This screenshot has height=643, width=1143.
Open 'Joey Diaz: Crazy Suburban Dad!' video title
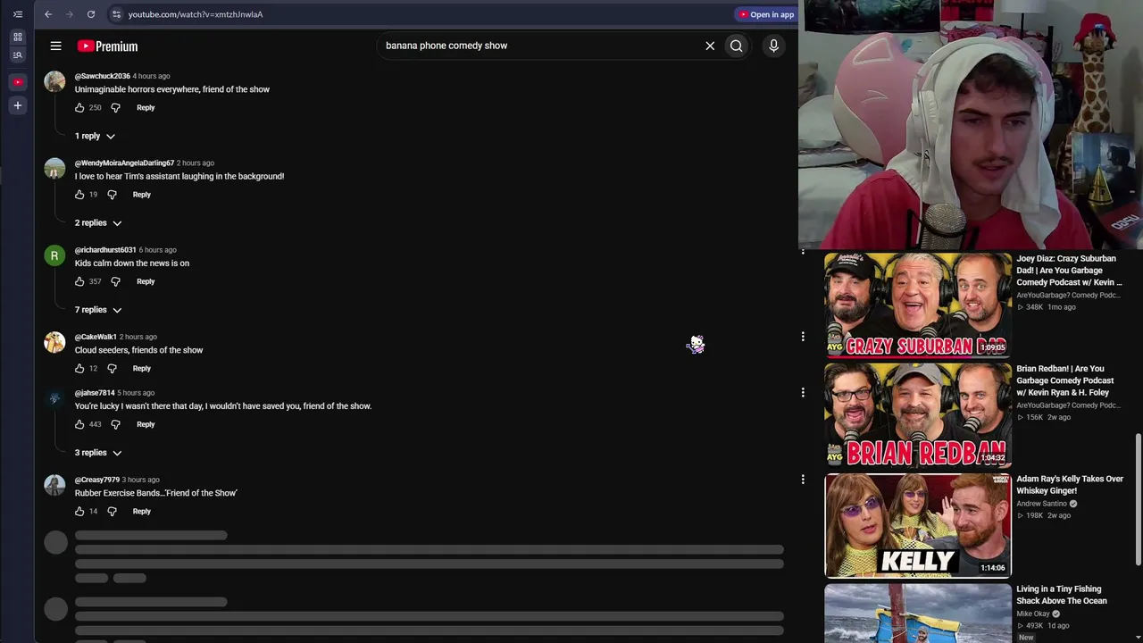[x=1069, y=271]
